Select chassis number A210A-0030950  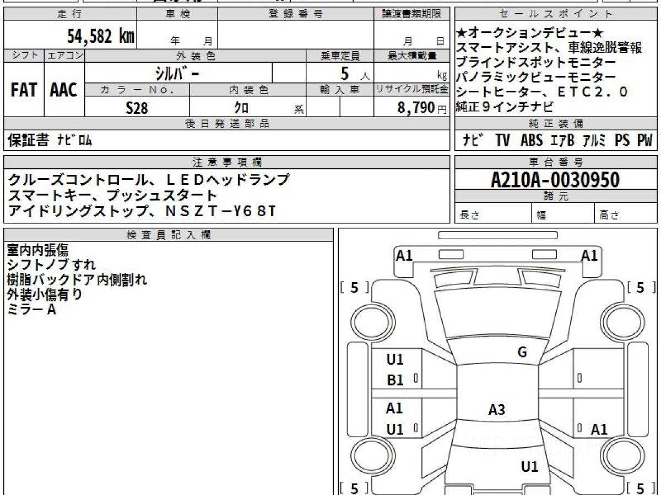[x=555, y=179]
